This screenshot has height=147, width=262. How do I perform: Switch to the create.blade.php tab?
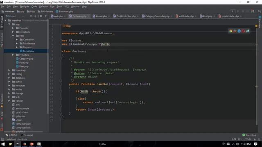point(230,16)
